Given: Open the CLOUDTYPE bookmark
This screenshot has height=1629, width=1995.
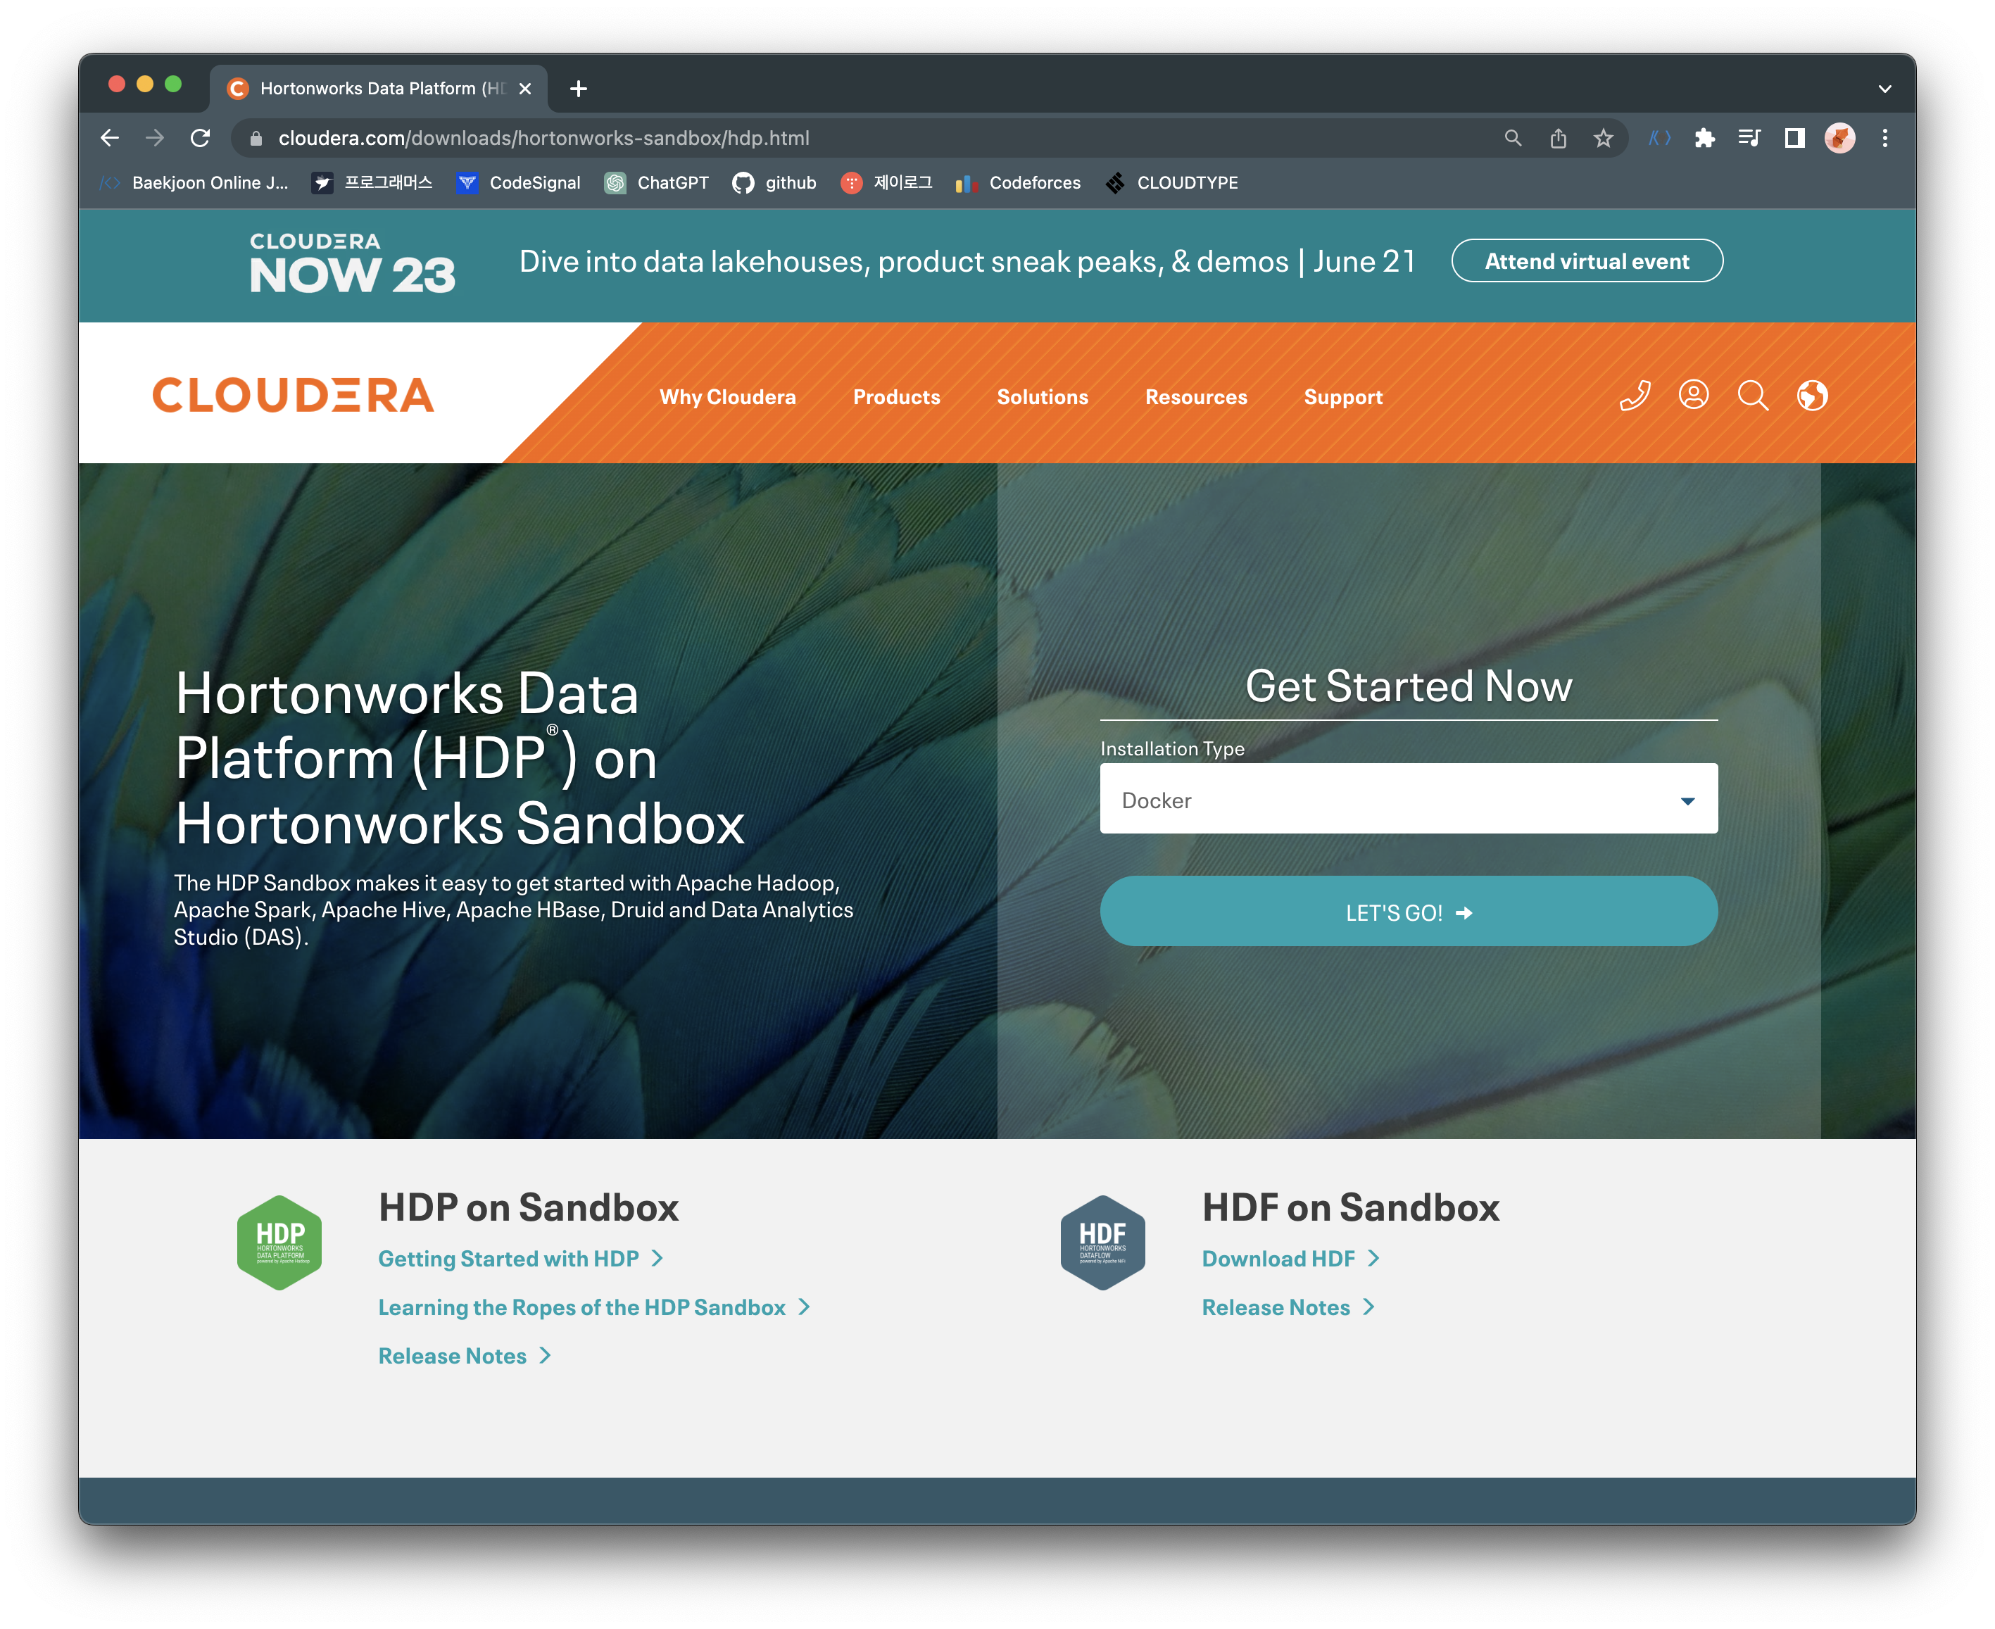Looking at the screenshot, I should [x=1171, y=183].
